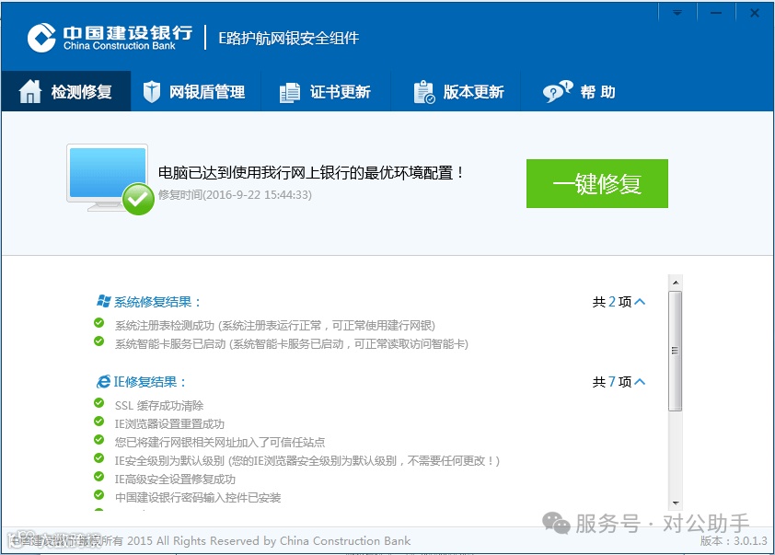Click the monitor with green checkmark icon
The image size is (775, 555).
tap(110, 179)
